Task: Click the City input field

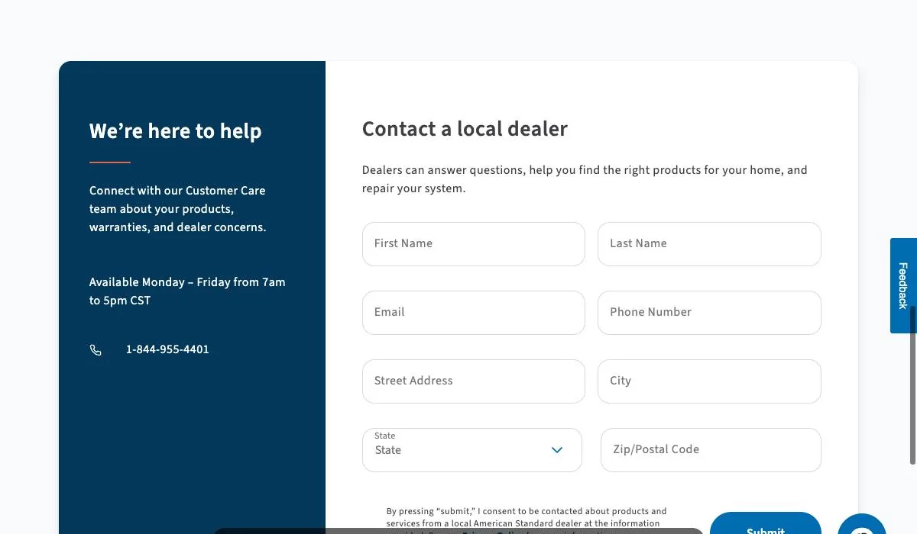Action: click(x=709, y=381)
